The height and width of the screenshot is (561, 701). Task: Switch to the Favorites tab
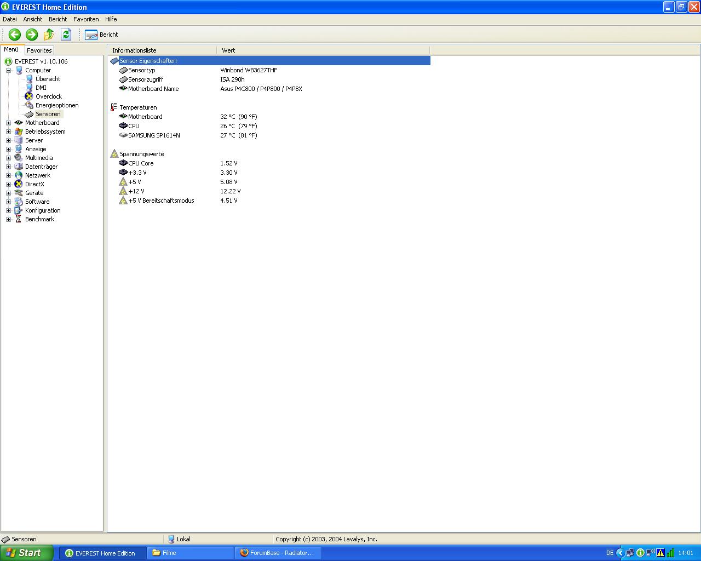[39, 50]
